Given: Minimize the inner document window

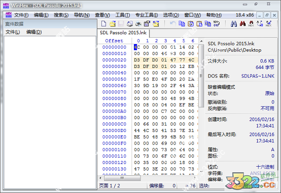Looking at the screenshot, I should [259, 16].
